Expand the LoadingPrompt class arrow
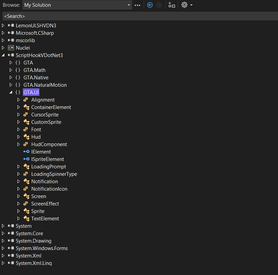The height and width of the screenshot is (275, 278). (19, 167)
